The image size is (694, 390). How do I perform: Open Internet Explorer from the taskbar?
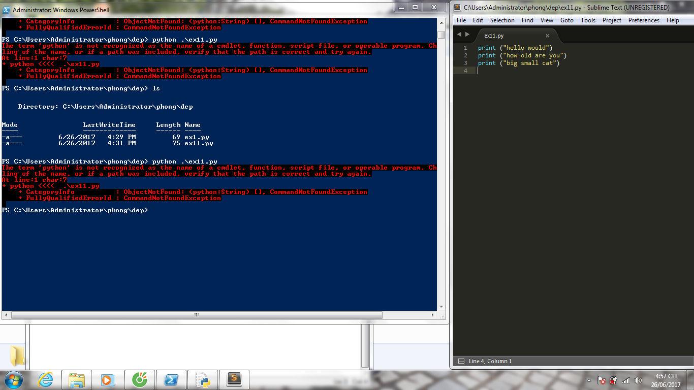point(46,380)
